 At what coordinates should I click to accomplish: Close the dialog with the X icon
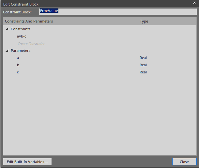click(194, 3)
